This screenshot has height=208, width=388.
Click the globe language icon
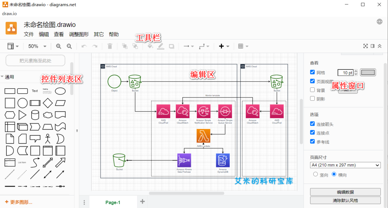[x=379, y=22]
